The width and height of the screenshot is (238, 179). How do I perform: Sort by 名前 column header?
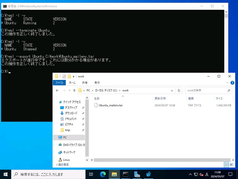tap(97, 99)
